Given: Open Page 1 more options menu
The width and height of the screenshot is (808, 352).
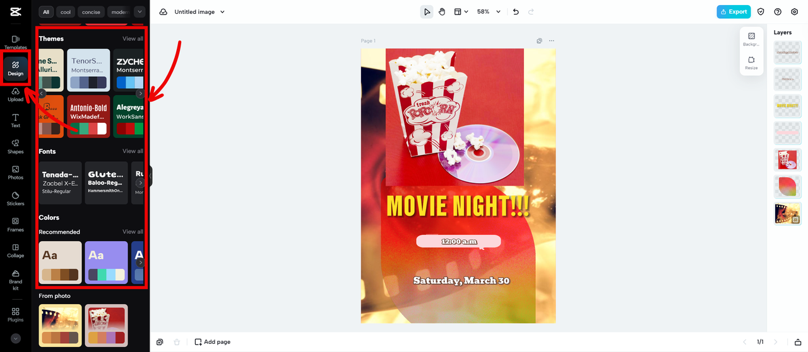Looking at the screenshot, I should click(552, 41).
